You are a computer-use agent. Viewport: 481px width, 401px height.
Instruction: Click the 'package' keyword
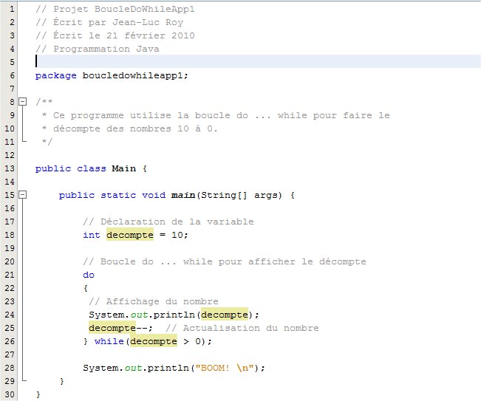[56, 76]
